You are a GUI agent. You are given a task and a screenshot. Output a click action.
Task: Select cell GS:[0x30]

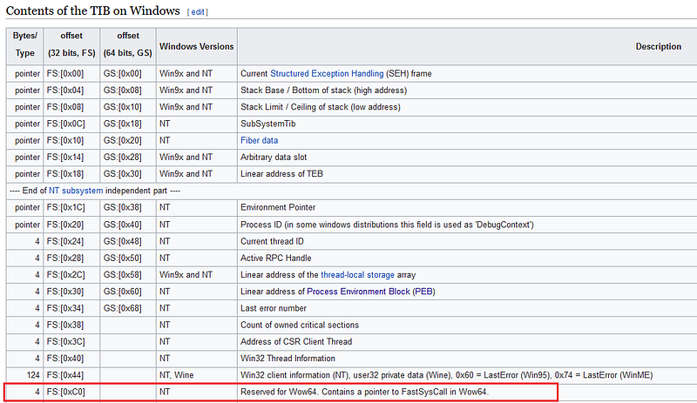pos(128,174)
